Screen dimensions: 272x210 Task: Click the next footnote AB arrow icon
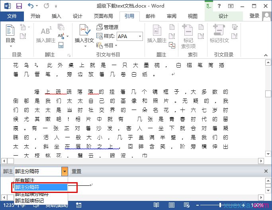pos(61,36)
